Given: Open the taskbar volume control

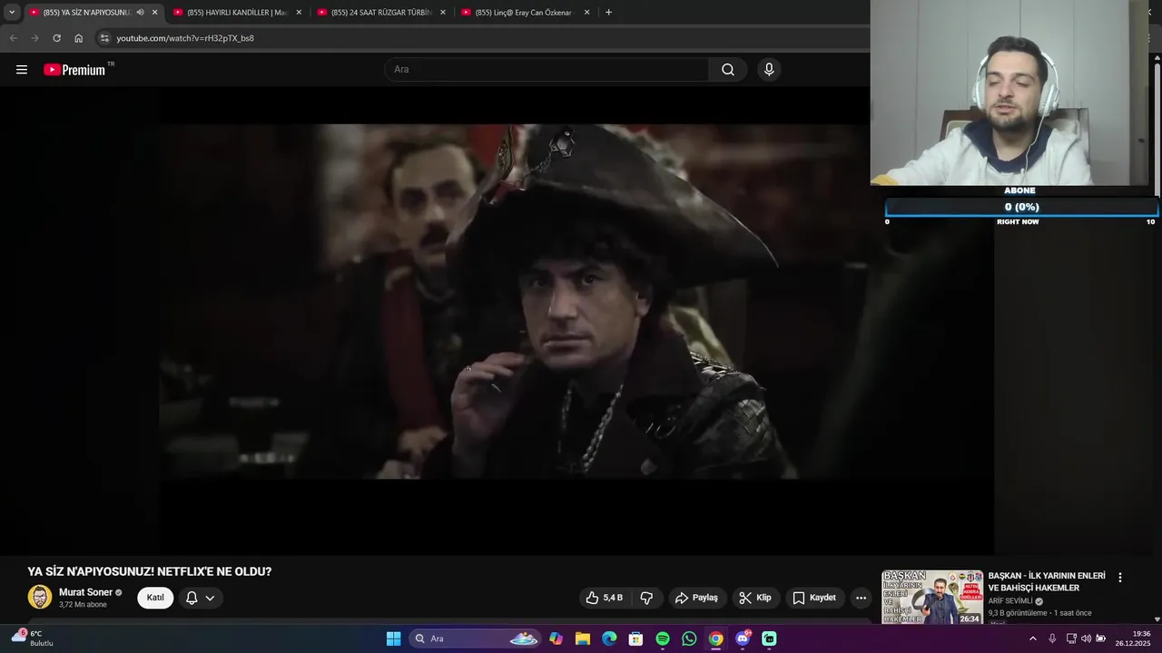Looking at the screenshot, I should tap(1086, 638).
